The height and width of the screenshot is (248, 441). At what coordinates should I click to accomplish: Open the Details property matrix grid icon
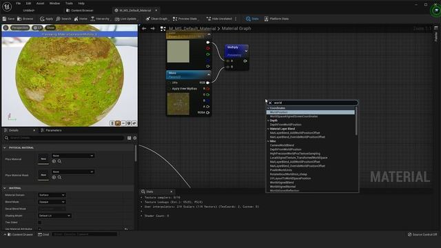coord(129,138)
